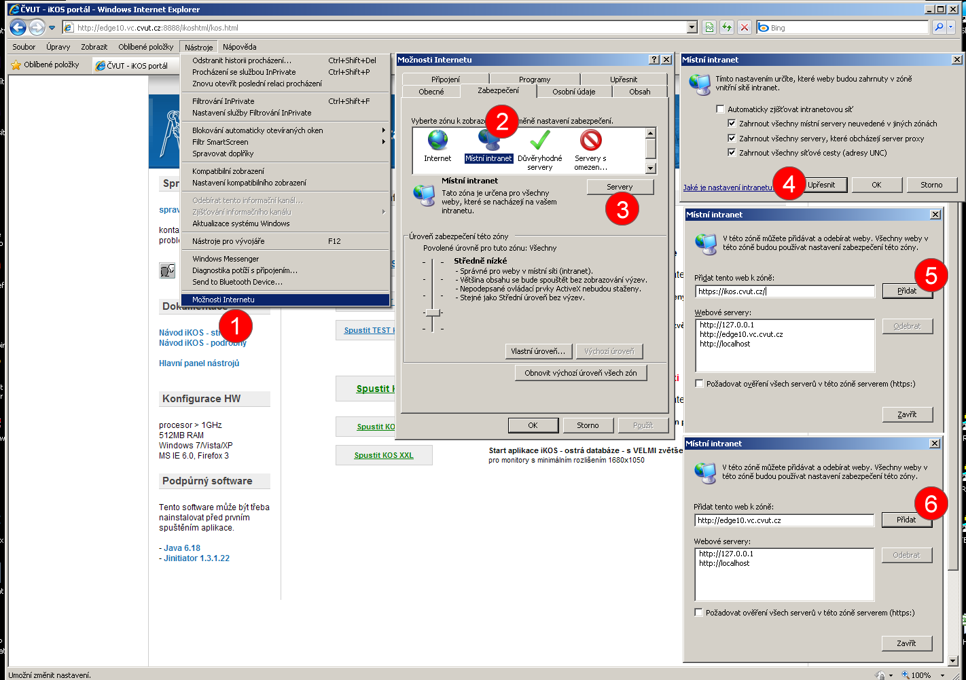The width and height of the screenshot is (966, 680).
Task: Click the Compatibility view icon
Action: pos(709,27)
